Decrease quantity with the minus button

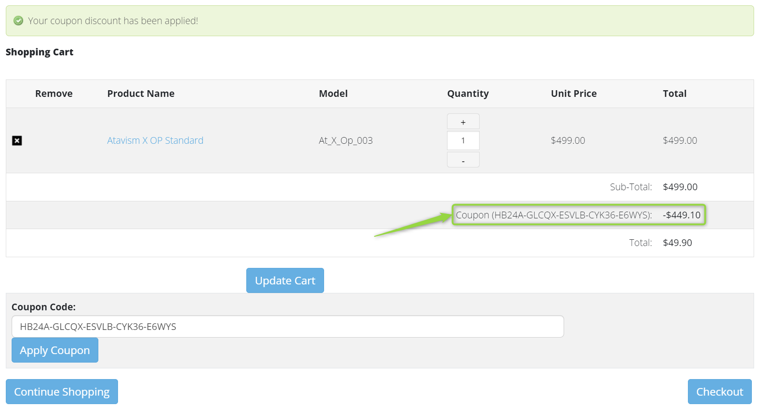tap(463, 160)
